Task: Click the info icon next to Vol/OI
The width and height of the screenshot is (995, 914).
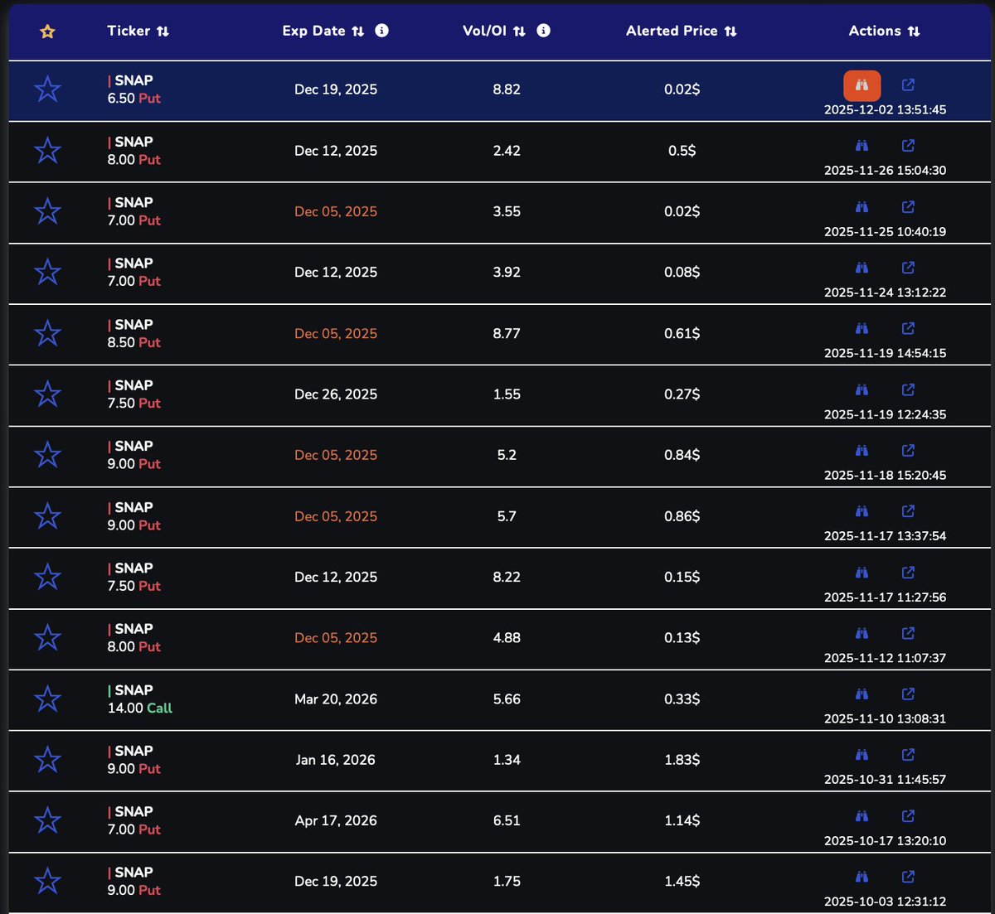Action: pos(543,31)
